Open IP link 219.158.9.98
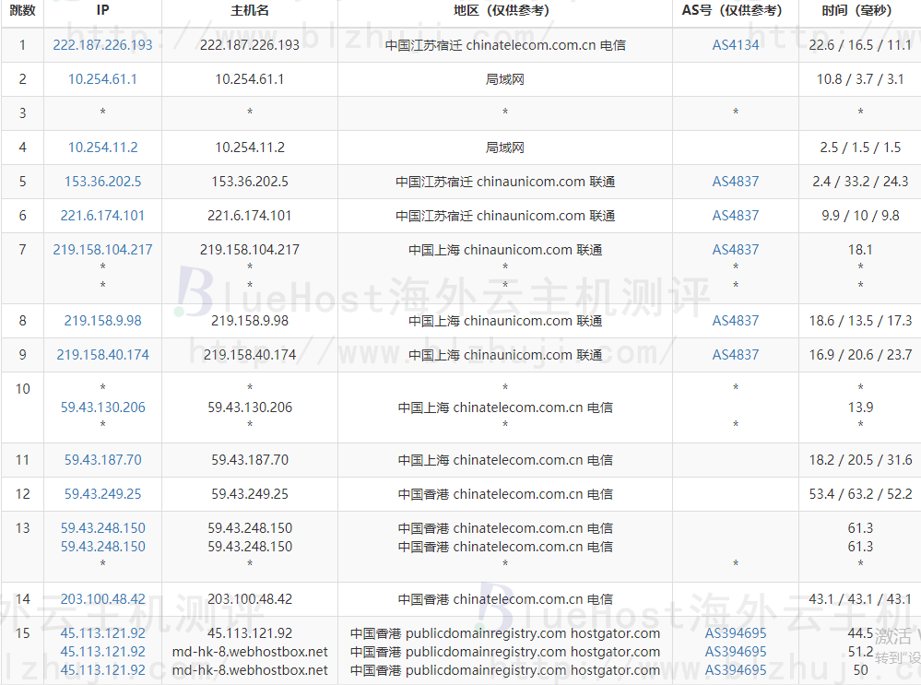 click(102, 320)
